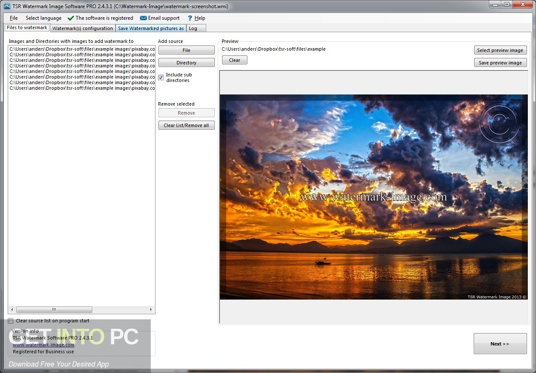
Task: Open Save Watermarked pictures as tab
Action: (x=151, y=28)
